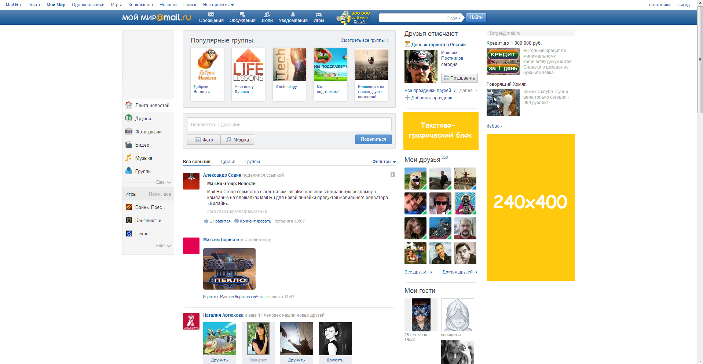Click the header search text field
The image size is (703, 364).
[x=413, y=18]
